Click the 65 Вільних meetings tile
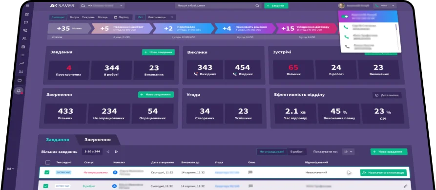 (293, 70)
